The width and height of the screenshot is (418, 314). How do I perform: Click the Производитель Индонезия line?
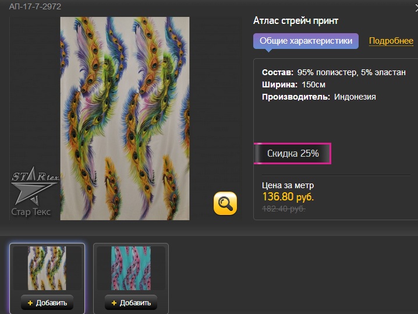click(x=319, y=97)
